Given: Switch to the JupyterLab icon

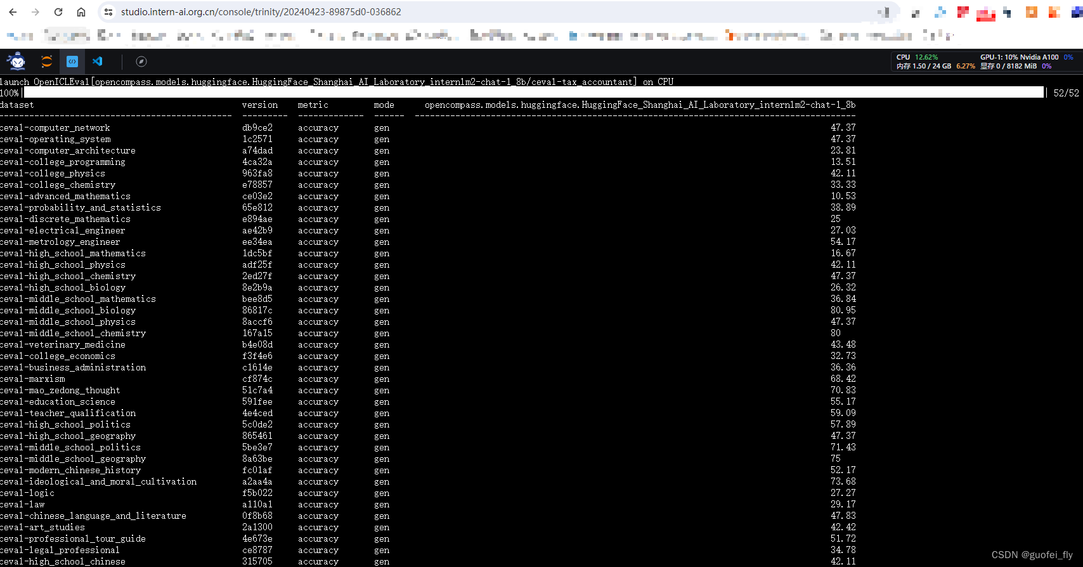Looking at the screenshot, I should 47,62.
